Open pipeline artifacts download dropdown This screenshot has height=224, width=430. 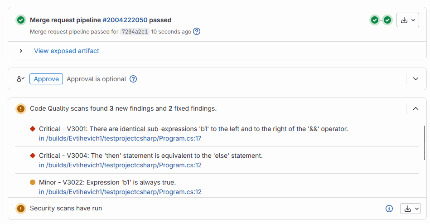408,20
